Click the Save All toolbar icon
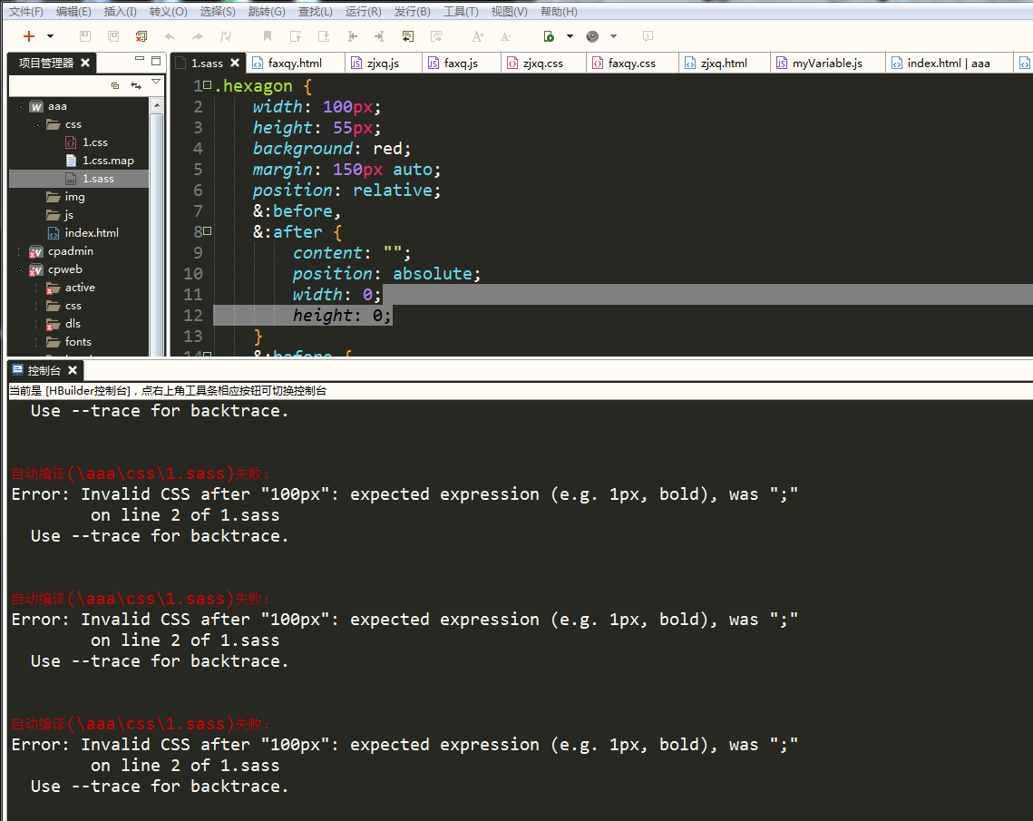This screenshot has width=1033, height=821. (x=113, y=36)
